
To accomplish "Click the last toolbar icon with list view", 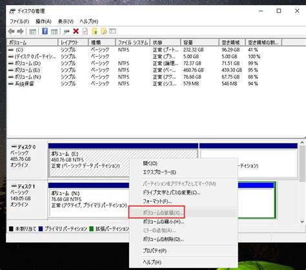I will 112,32.
